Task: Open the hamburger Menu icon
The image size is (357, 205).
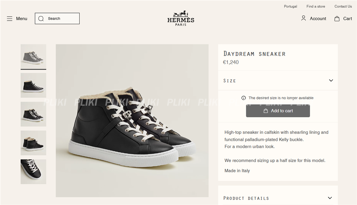Action: click(10, 19)
